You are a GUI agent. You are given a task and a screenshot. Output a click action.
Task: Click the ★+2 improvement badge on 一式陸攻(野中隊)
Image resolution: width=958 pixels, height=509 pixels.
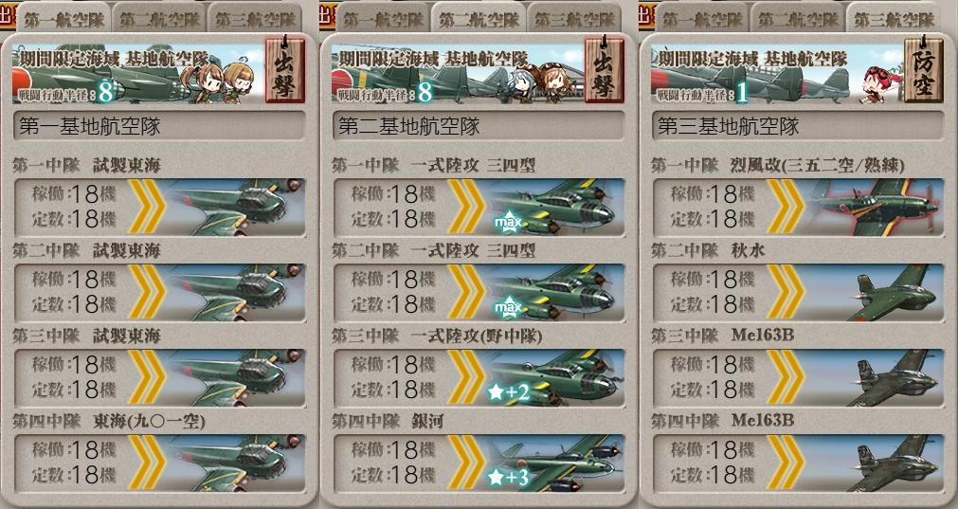(508, 392)
